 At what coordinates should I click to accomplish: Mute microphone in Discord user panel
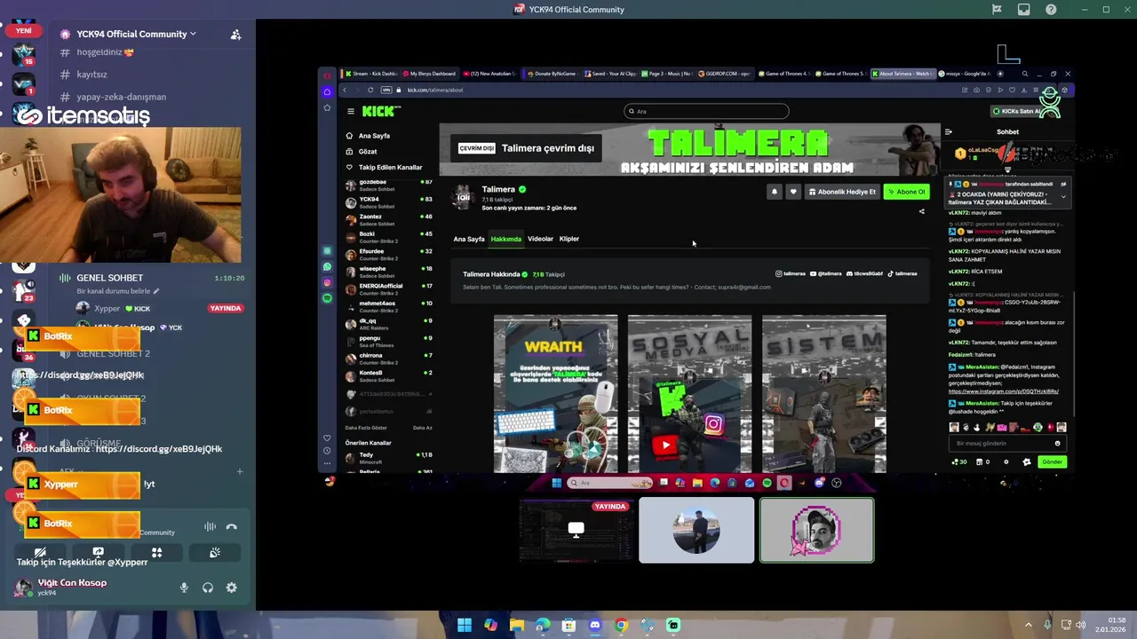(185, 588)
